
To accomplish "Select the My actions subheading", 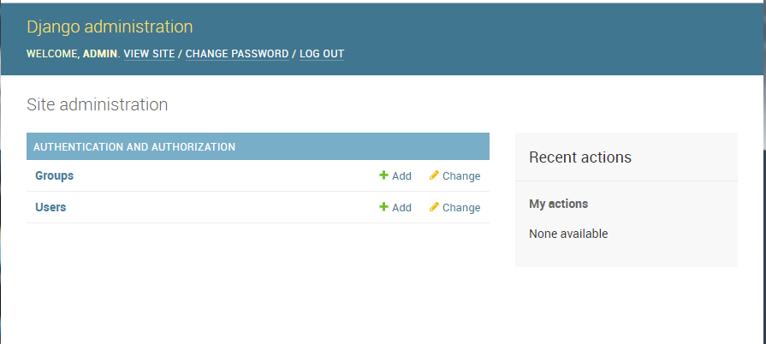I will click(x=558, y=204).
